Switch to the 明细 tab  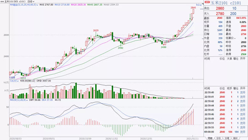pyautogui.click(x=210, y=138)
